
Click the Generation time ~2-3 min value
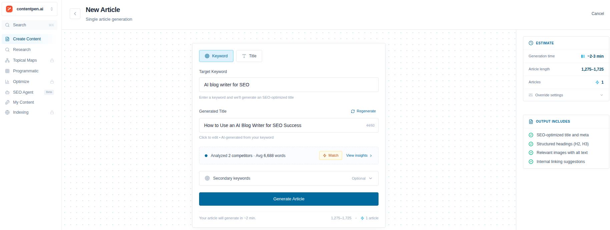[x=595, y=56]
